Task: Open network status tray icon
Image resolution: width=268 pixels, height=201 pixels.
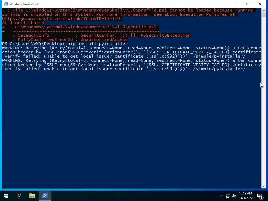Action: point(228,196)
